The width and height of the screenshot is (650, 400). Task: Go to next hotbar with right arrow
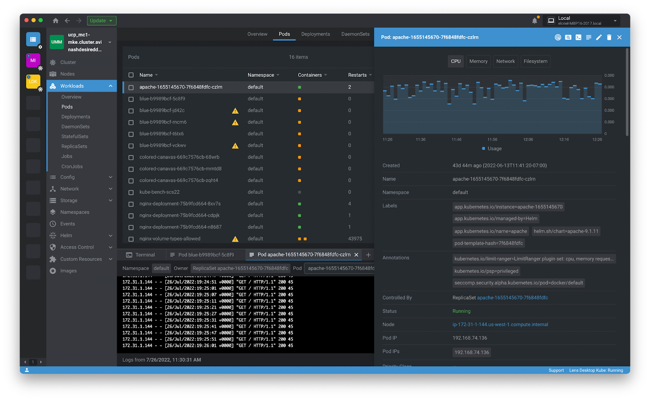coord(41,362)
